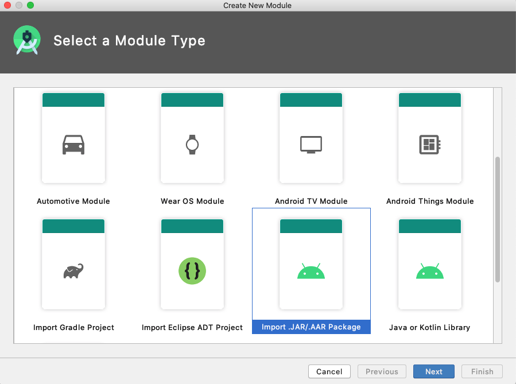Proceed with the Next button

(434, 371)
